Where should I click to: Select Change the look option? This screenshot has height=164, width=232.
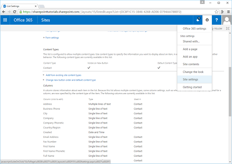coord(193,72)
